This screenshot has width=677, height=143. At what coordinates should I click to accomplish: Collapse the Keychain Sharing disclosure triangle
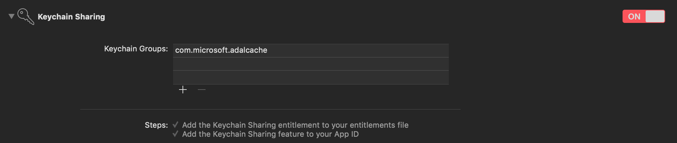click(x=12, y=16)
